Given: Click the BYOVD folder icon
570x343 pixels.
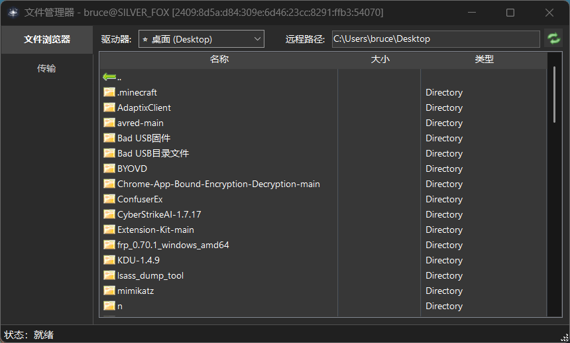Looking at the screenshot, I should (109, 169).
